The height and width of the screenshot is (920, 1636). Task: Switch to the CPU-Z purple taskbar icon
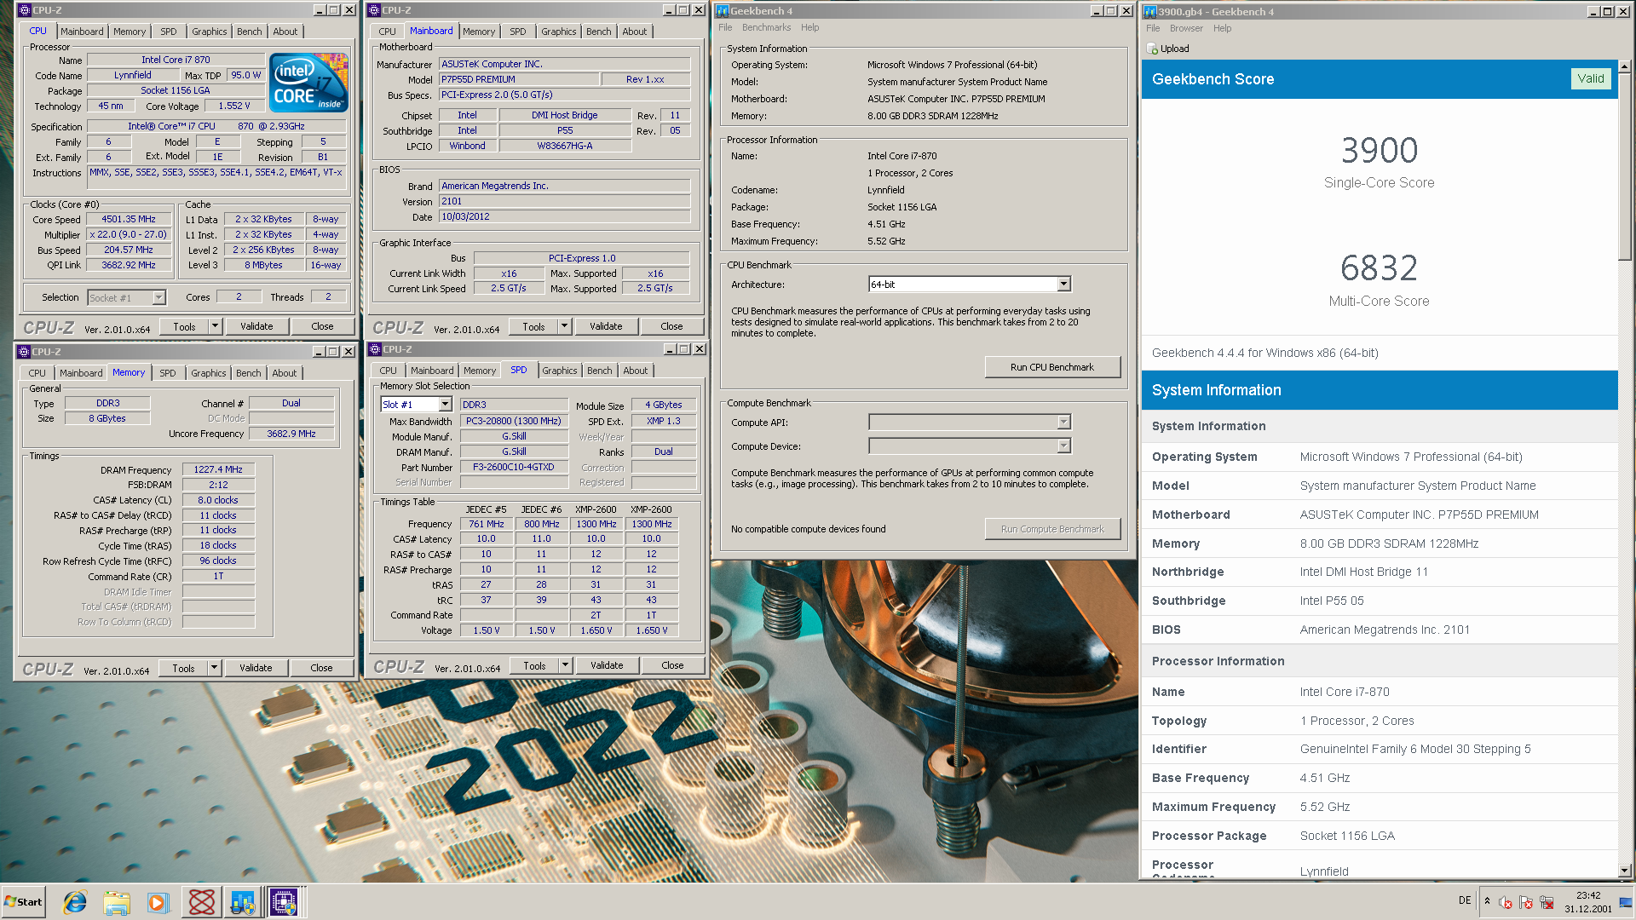(284, 902)
